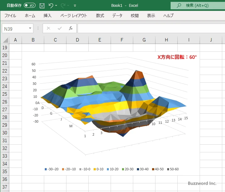This screenshot has height=192, width=225.
Task: Select column C header
Action: 55,40
